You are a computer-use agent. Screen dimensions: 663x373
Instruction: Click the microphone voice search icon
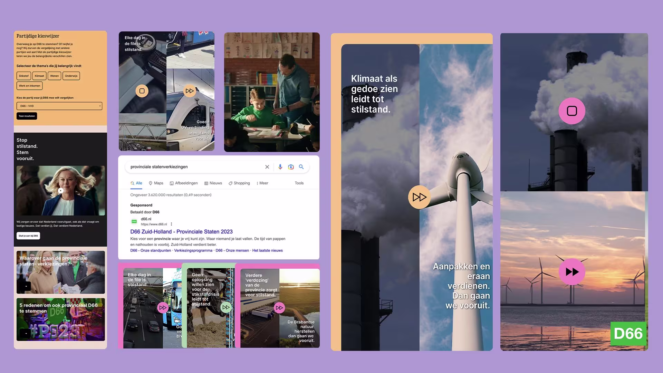coord(280,167)
